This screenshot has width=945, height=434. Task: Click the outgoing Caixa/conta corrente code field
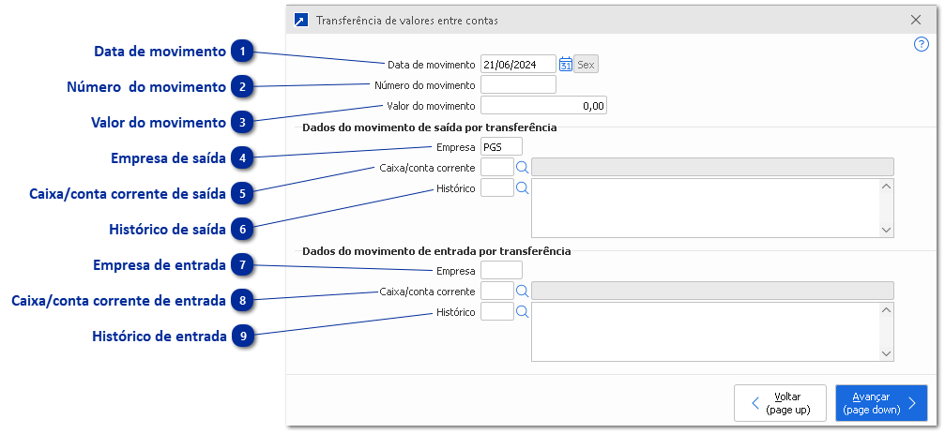pos(497,168)
